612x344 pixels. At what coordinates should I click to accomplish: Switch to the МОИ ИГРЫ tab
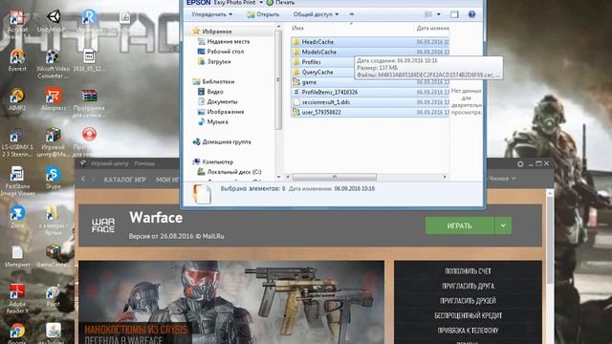tap(168, 180)
